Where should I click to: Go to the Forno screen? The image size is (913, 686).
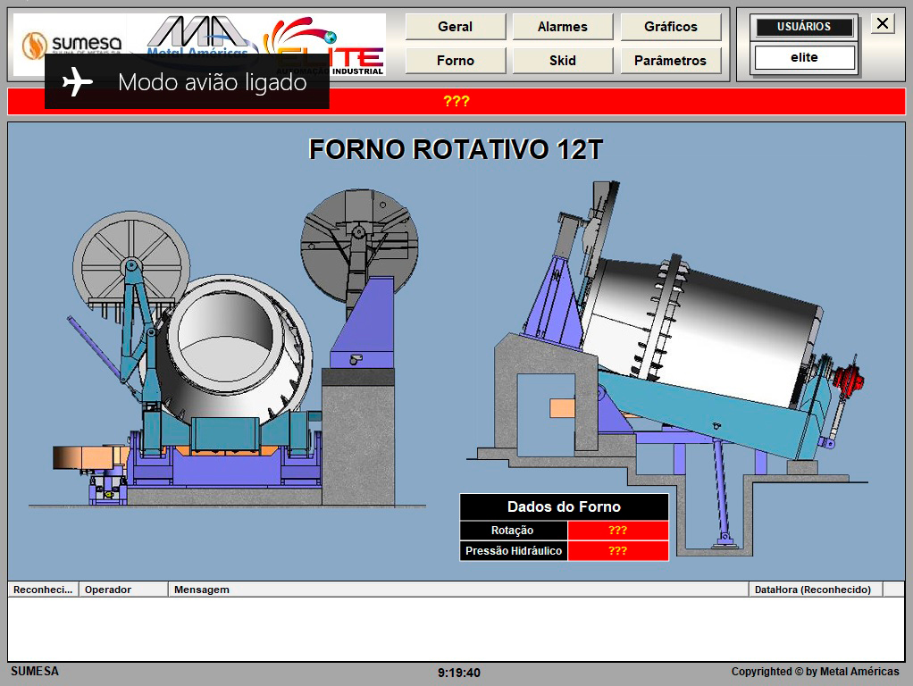click(x=456, y=61)
